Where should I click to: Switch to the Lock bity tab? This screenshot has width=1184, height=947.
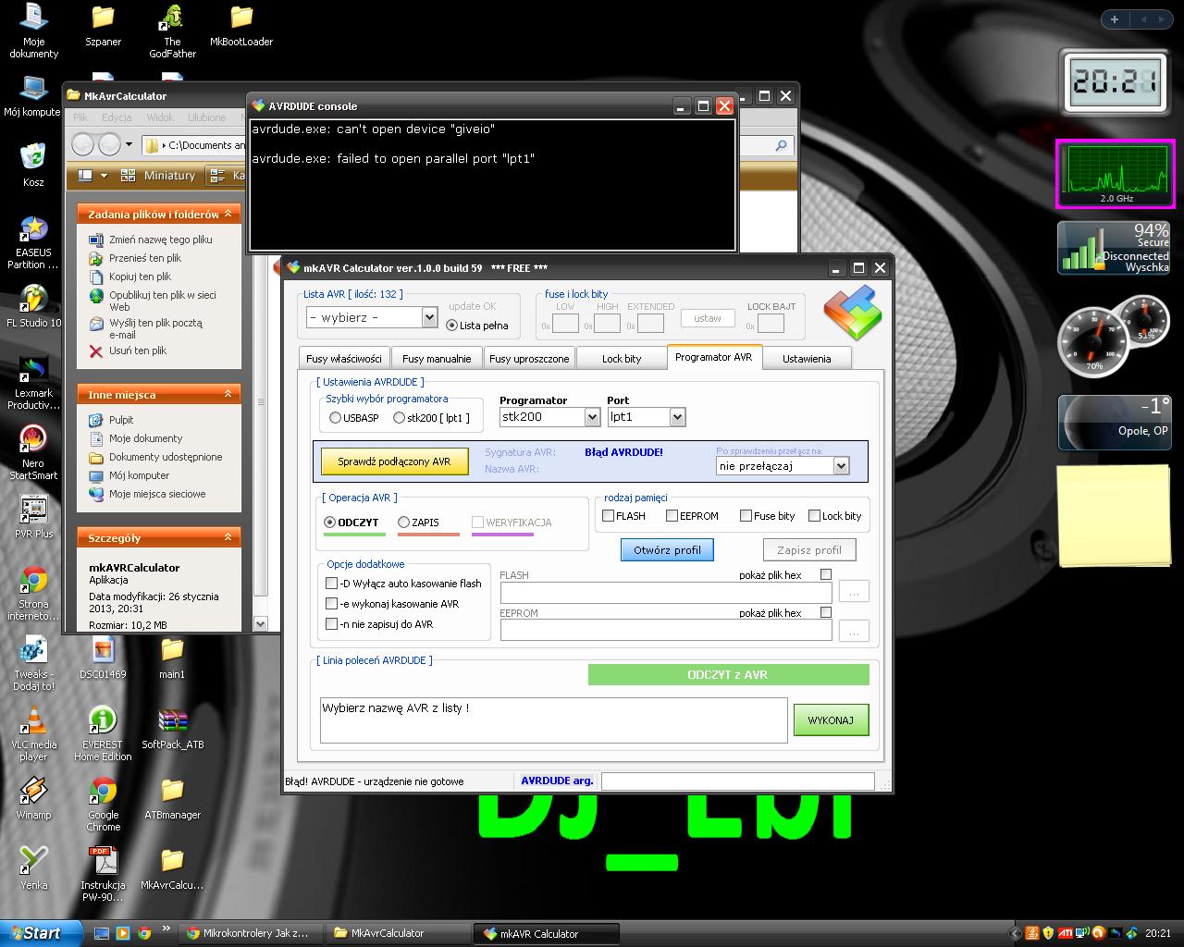622,359
